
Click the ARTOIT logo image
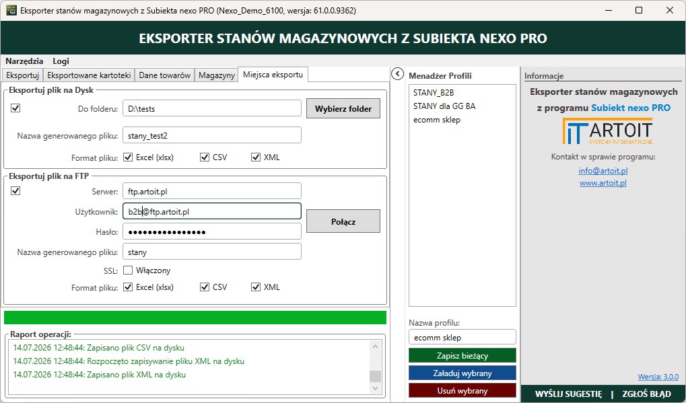pyautogui.click(x=607, y=131)
